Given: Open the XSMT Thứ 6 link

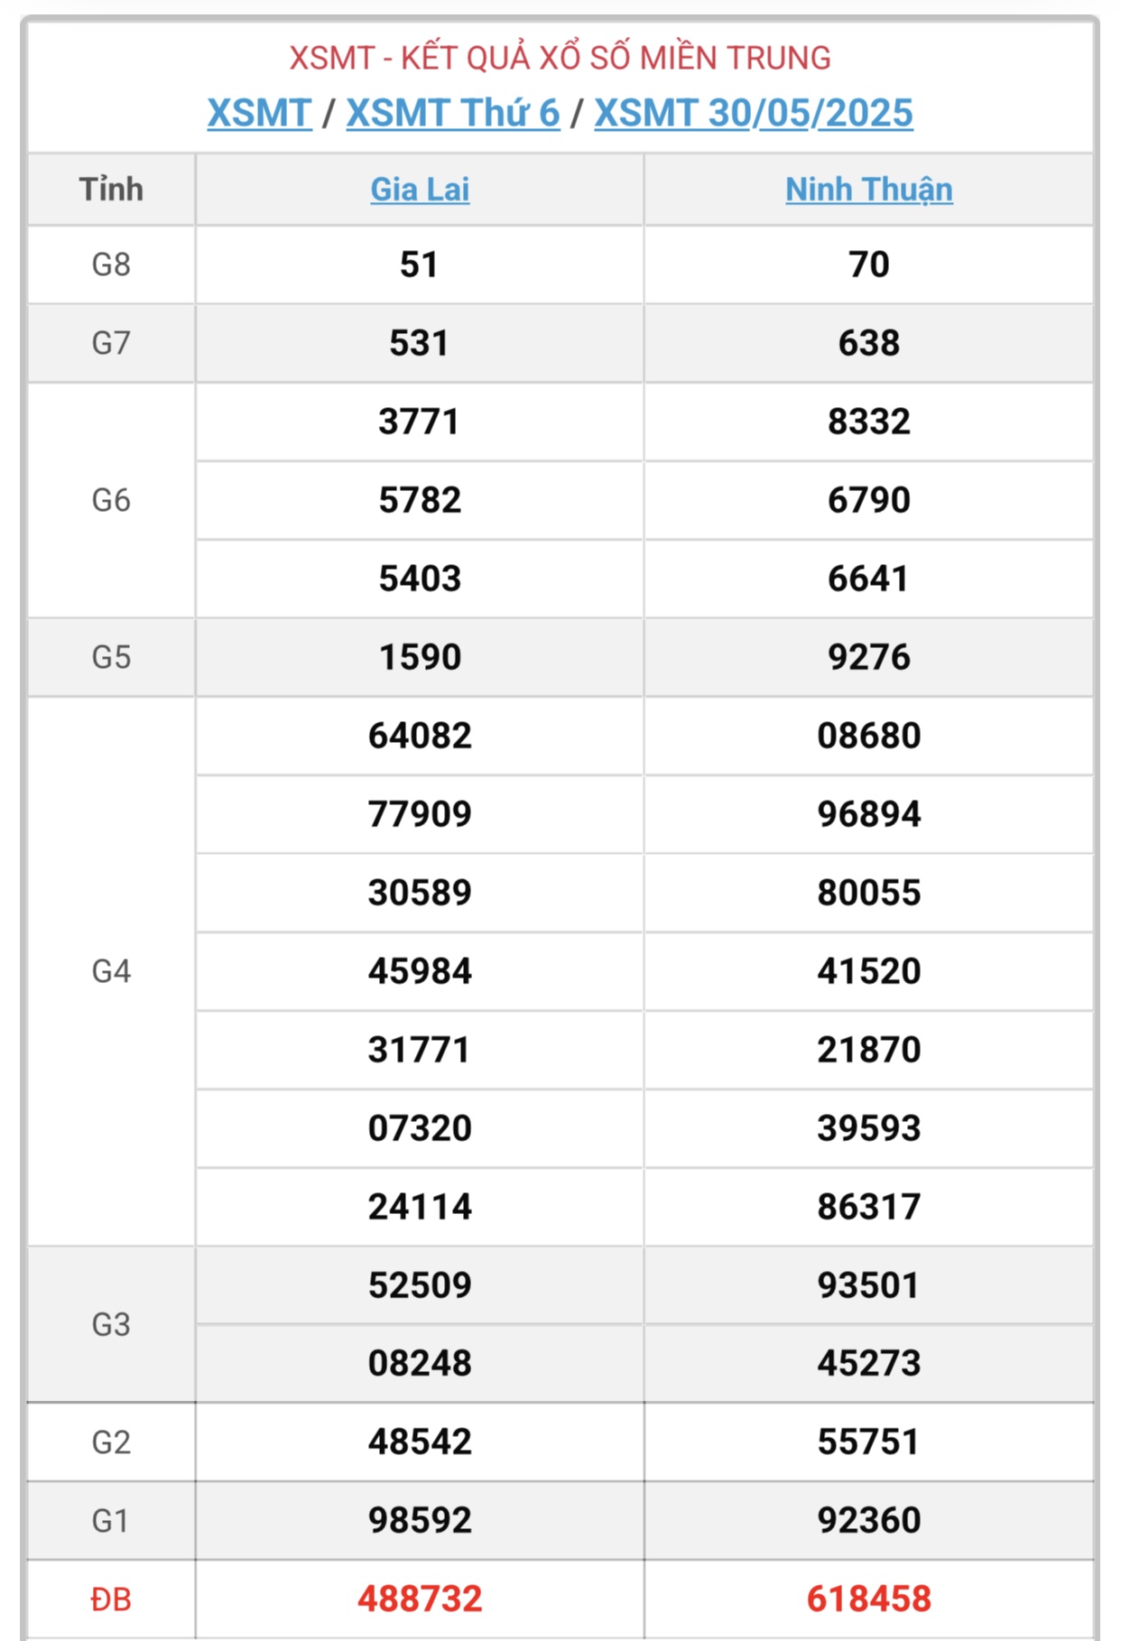Looking at the screenshot, I should 453,113.
